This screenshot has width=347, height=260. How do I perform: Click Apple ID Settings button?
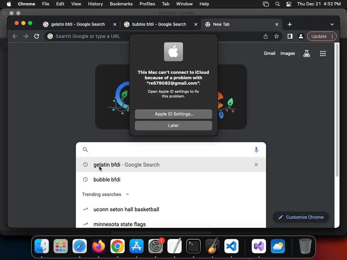[173, 114]
